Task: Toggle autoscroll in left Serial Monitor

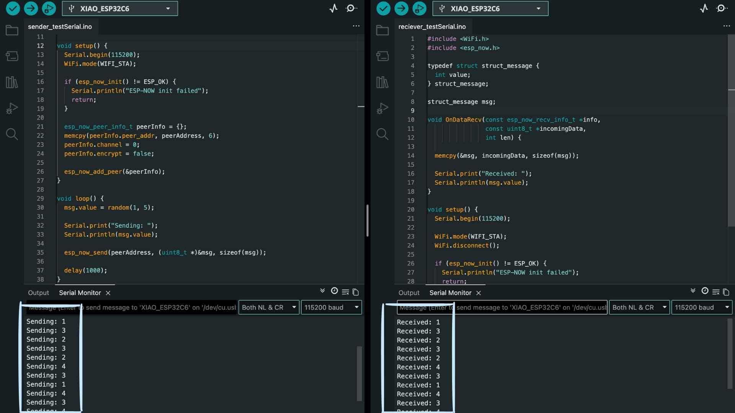Action: pos(322,291)
